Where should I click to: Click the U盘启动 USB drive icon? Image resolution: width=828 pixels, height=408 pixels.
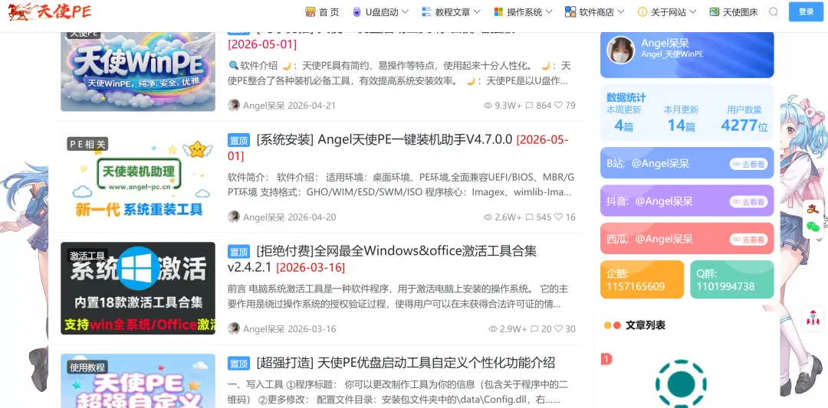[356, 11]
